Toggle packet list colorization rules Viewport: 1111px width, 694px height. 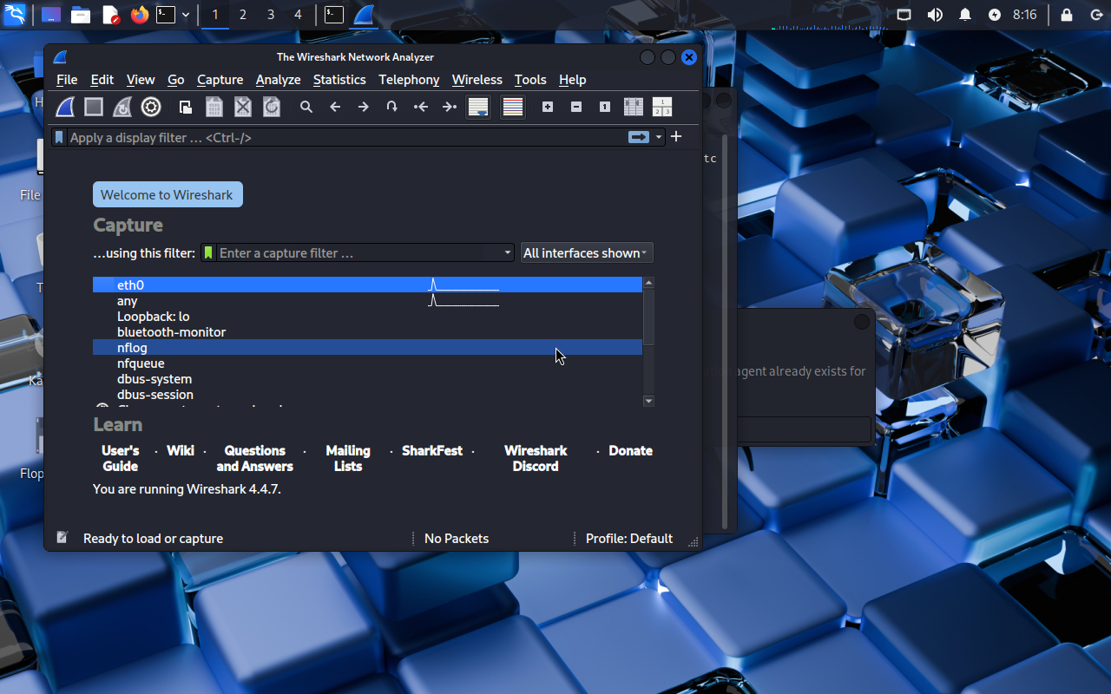click(513, 107)
